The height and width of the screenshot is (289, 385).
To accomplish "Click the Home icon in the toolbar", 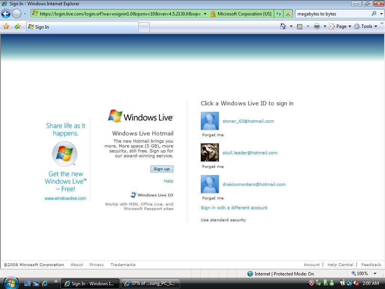I will click(x=282, y=26).
